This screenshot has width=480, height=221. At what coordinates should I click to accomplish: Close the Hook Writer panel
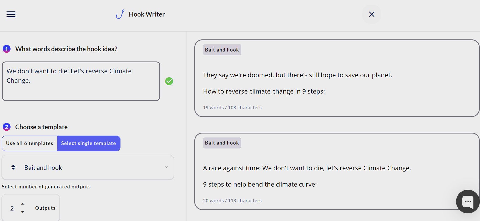point(371,14)
